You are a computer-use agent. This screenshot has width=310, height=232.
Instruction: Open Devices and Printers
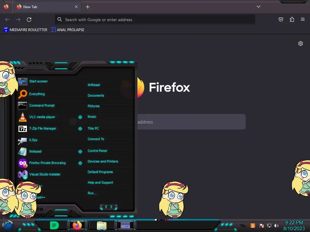click(x=103, y=161)
